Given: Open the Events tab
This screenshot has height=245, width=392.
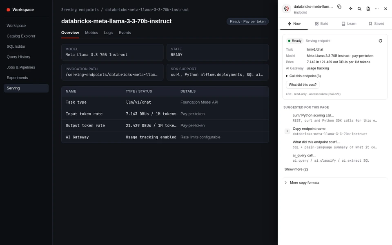Looking at the screenshot, I should [x=125, y=33].
